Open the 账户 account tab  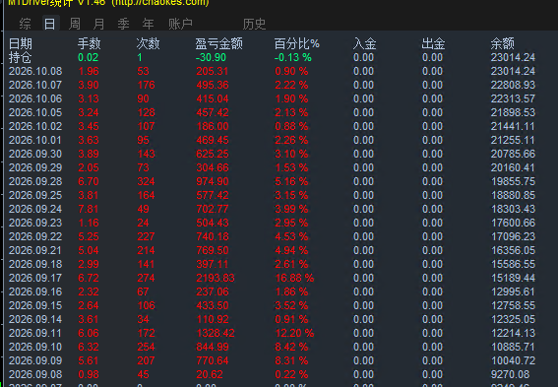coord(180,24)
